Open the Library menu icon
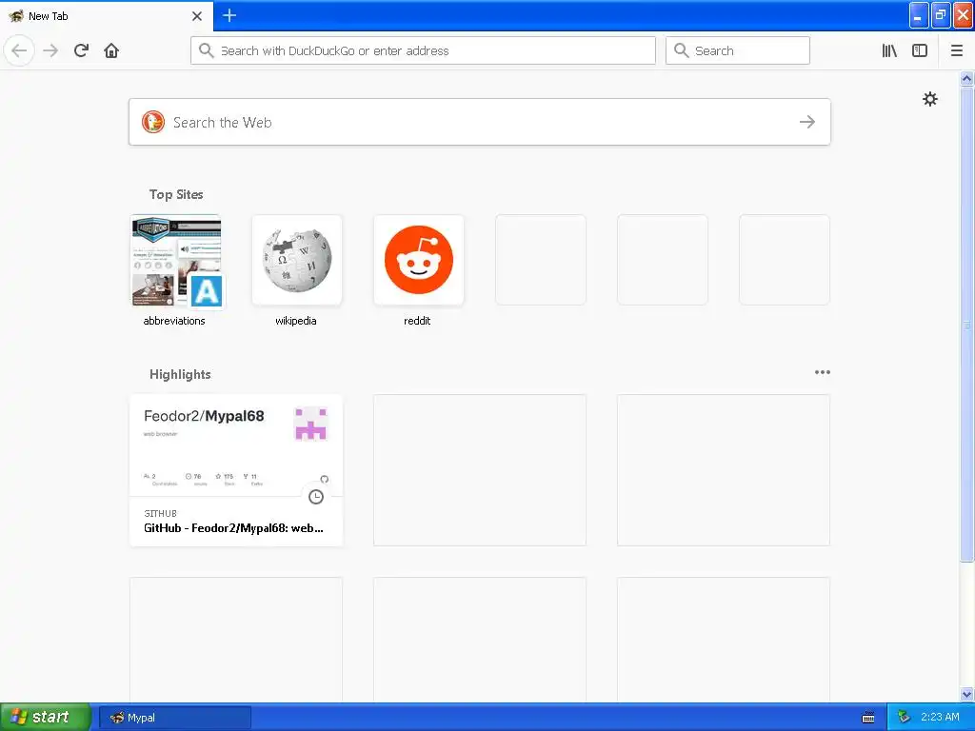The image size is (975, 731). coord(889,50)
